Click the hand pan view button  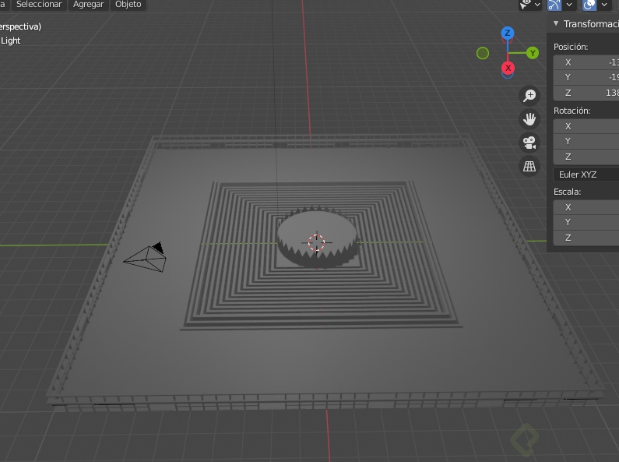point(529,119)
